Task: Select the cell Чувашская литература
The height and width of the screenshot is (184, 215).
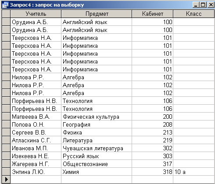Action: point(97,148)
